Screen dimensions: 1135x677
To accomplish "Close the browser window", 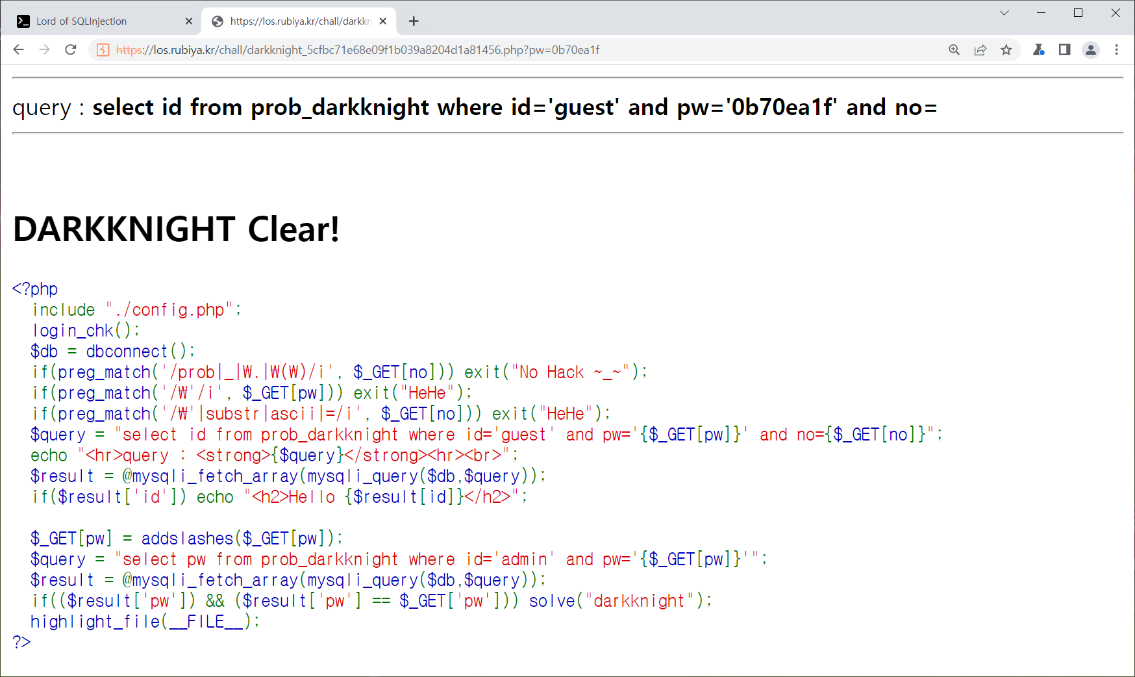I will (1116, 12).
